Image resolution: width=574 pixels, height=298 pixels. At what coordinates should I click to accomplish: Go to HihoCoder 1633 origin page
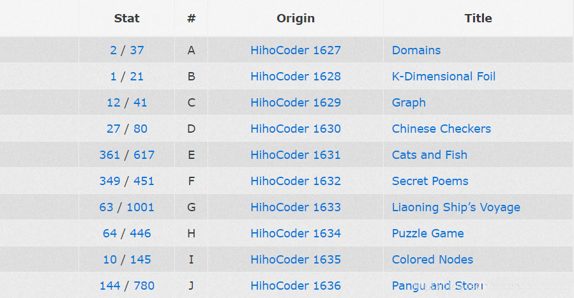(x=296, y=207)
